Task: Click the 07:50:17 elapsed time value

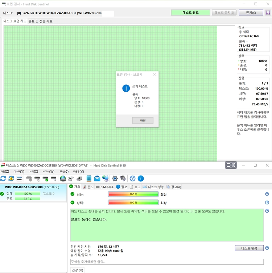Action: (262, 94)
